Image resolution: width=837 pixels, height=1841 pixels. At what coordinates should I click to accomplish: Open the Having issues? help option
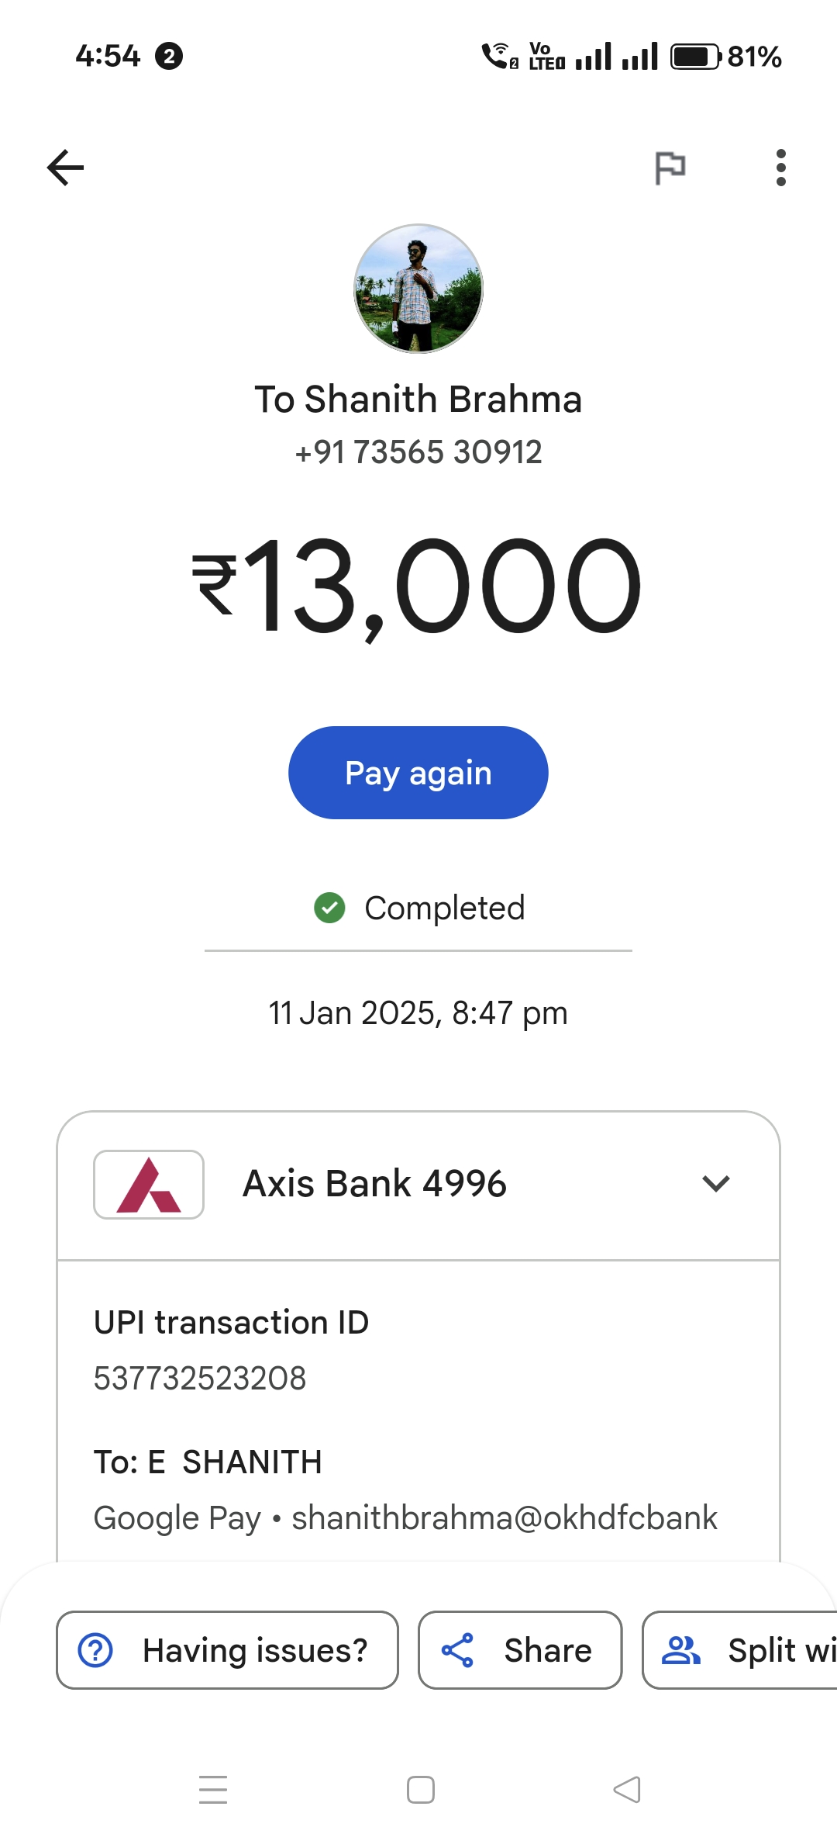coord(227,1650)
